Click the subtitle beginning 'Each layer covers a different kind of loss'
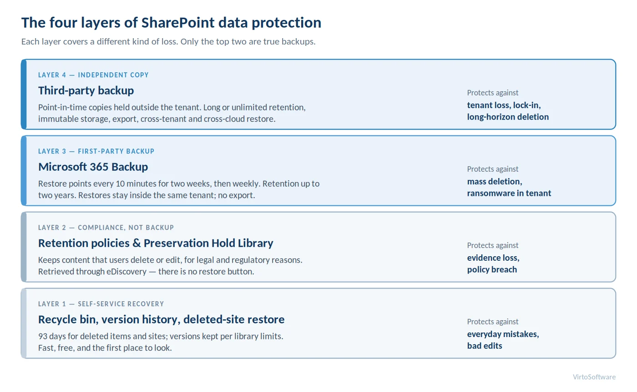The height and width of the screenshot is (392, 637). [x=168, y=41]
